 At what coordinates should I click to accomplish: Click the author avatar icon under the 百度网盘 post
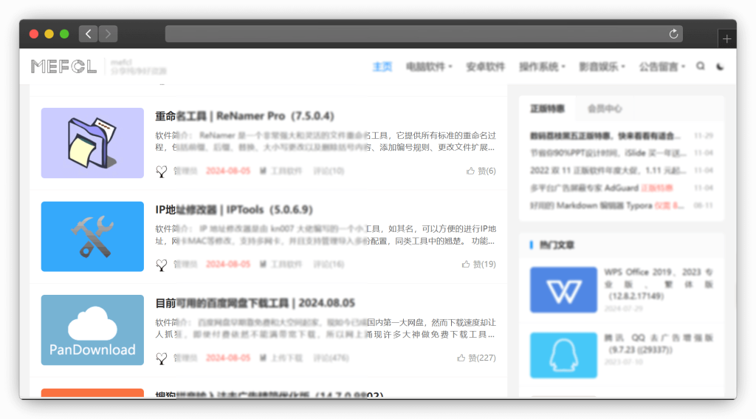162,358
